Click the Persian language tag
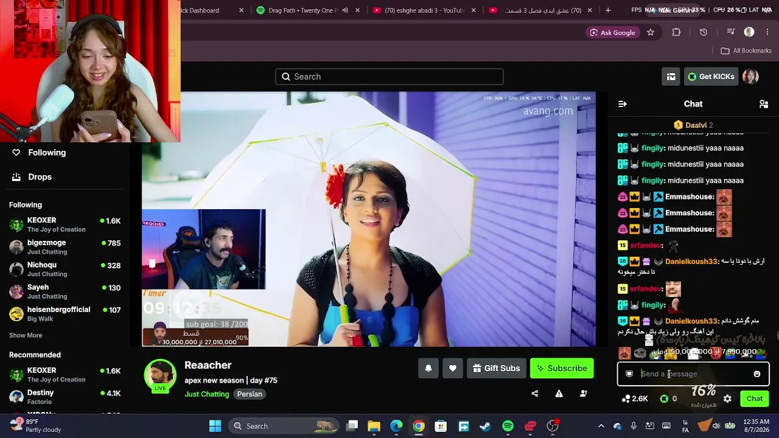The image size is (779, 438). [250, 394]
